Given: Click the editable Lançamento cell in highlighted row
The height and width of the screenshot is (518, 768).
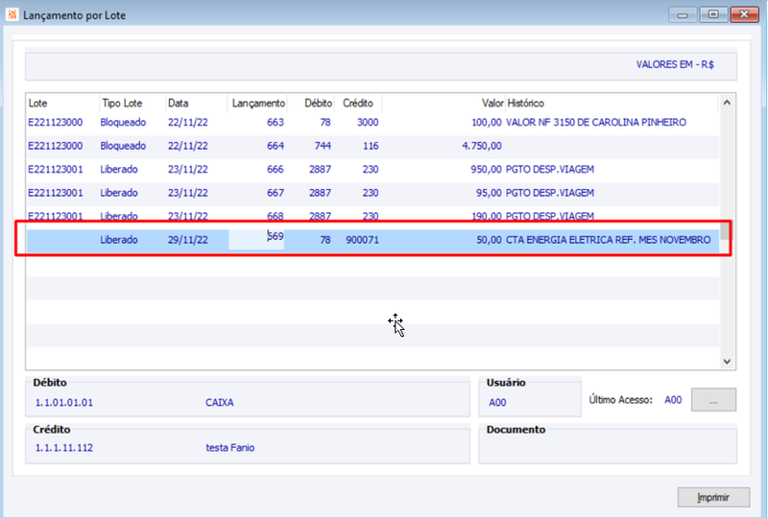Looking at the screenshot, I should coord(256,240).
